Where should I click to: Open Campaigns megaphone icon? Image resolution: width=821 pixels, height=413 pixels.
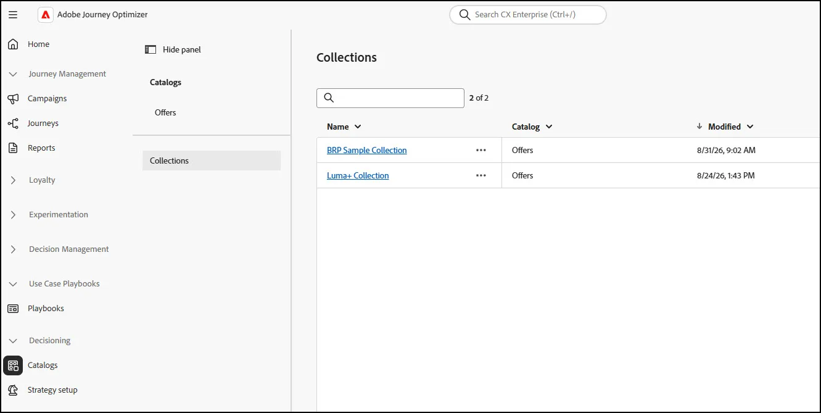click(13, 99)
